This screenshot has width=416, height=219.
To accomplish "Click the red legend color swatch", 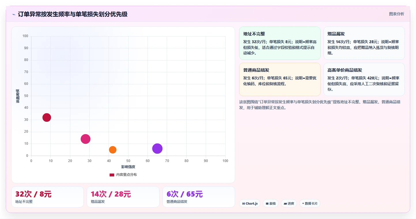I will (112, 175).
